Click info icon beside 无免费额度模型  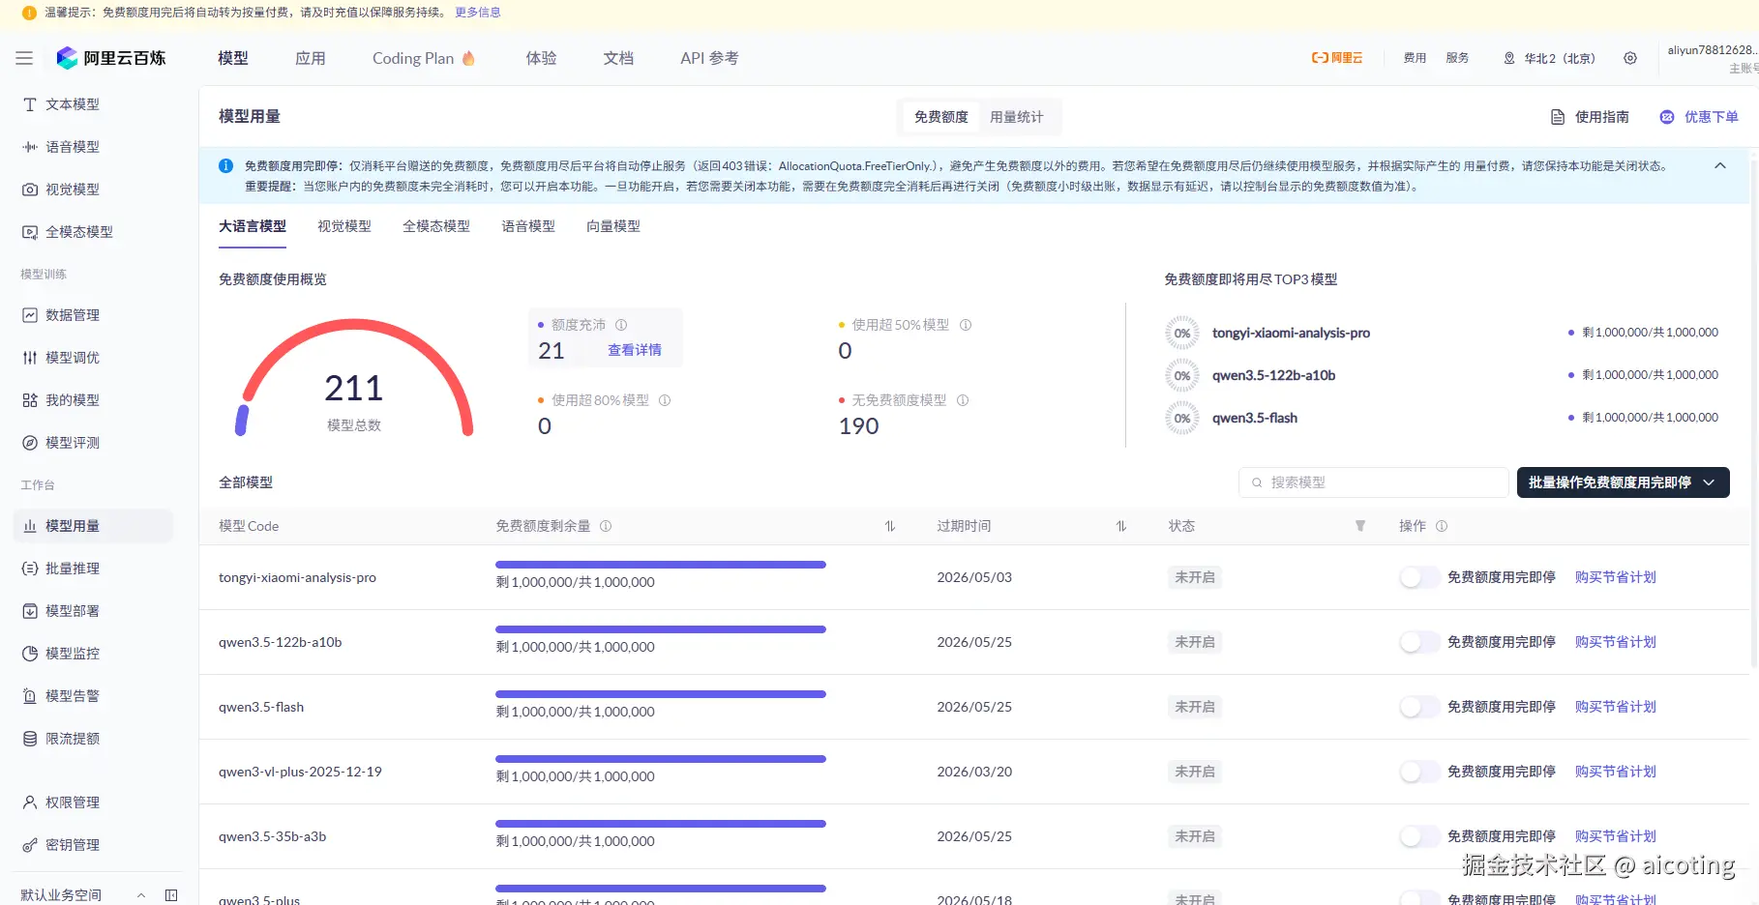(963, 400)
